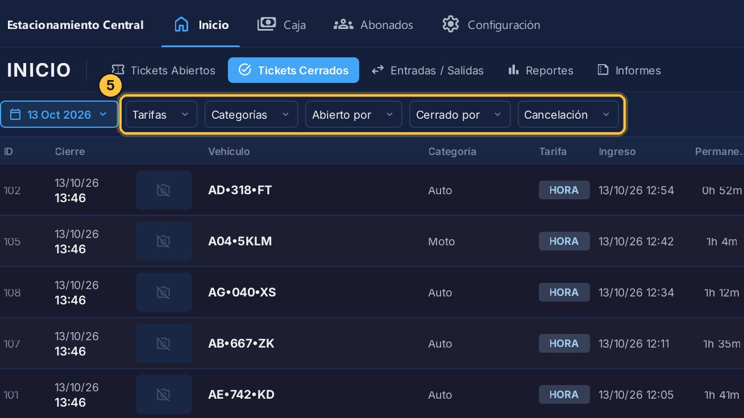Expand the Categorías filter dropdown

251,115
